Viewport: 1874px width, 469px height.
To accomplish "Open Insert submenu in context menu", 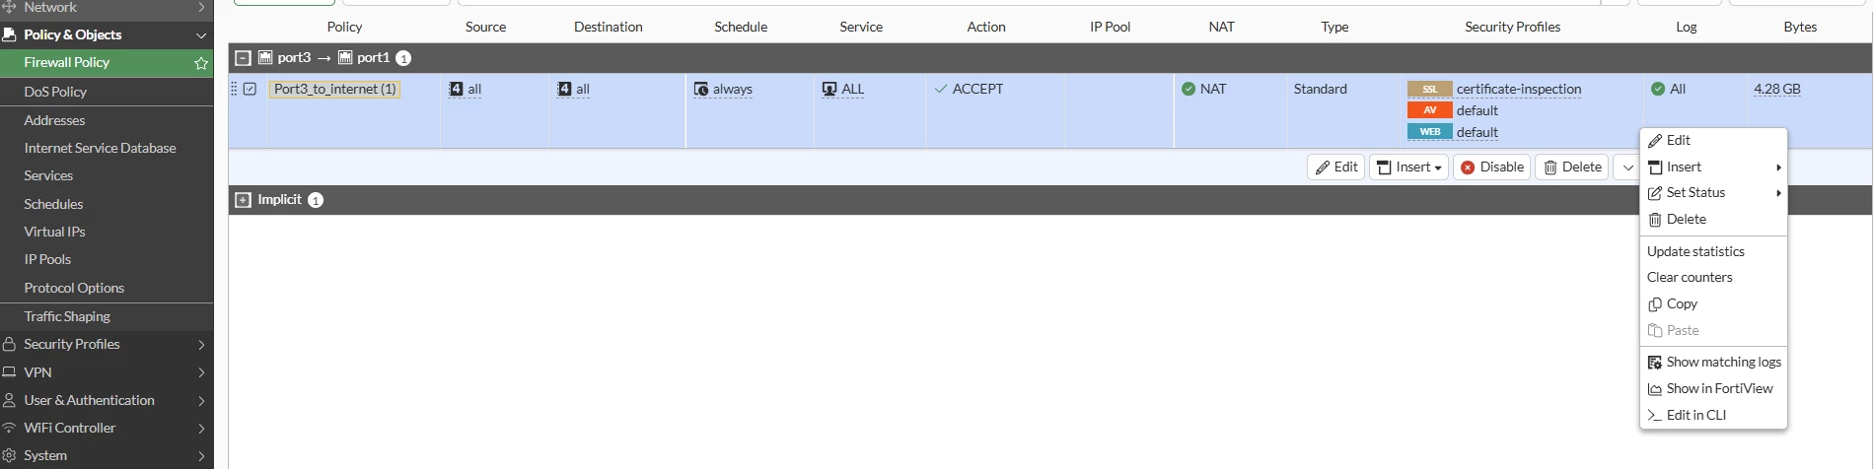I will [x=1713, y=167].
